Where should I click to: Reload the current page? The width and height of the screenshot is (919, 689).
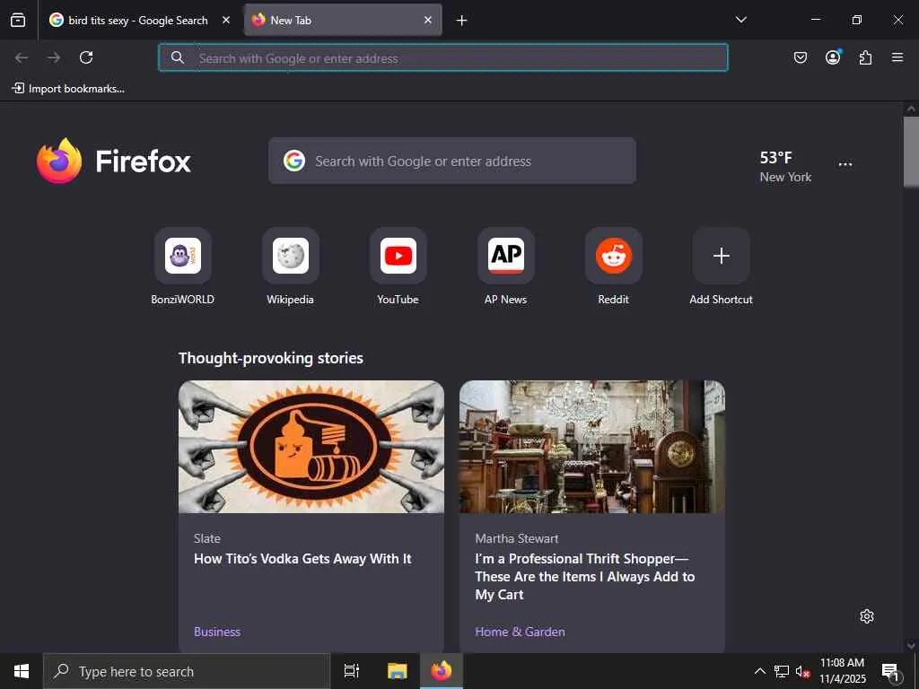(86, 57)
